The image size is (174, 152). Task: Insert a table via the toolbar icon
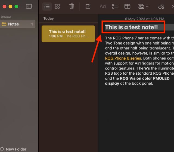(127, 6)
